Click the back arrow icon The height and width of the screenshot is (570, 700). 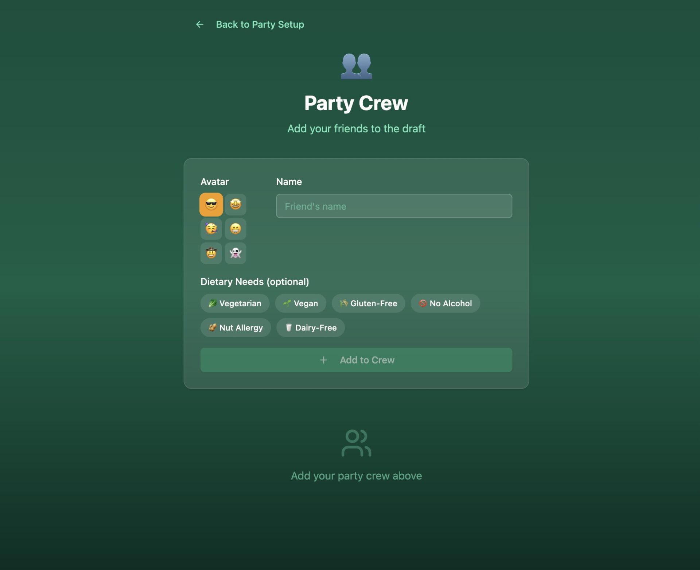(200, 24)
